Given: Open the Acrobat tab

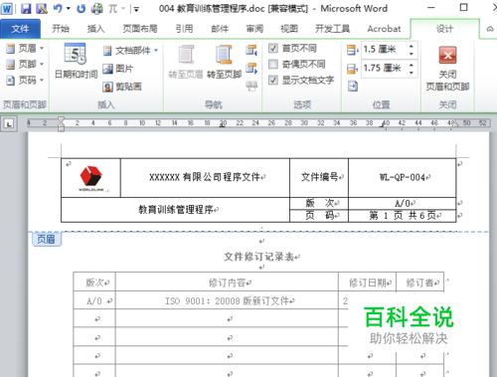Looking at the screenshot, I should (384, 29).
